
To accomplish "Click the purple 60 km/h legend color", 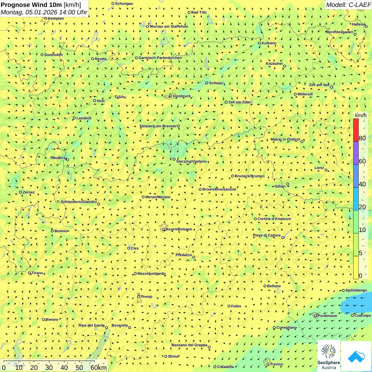I will [356, 153].
